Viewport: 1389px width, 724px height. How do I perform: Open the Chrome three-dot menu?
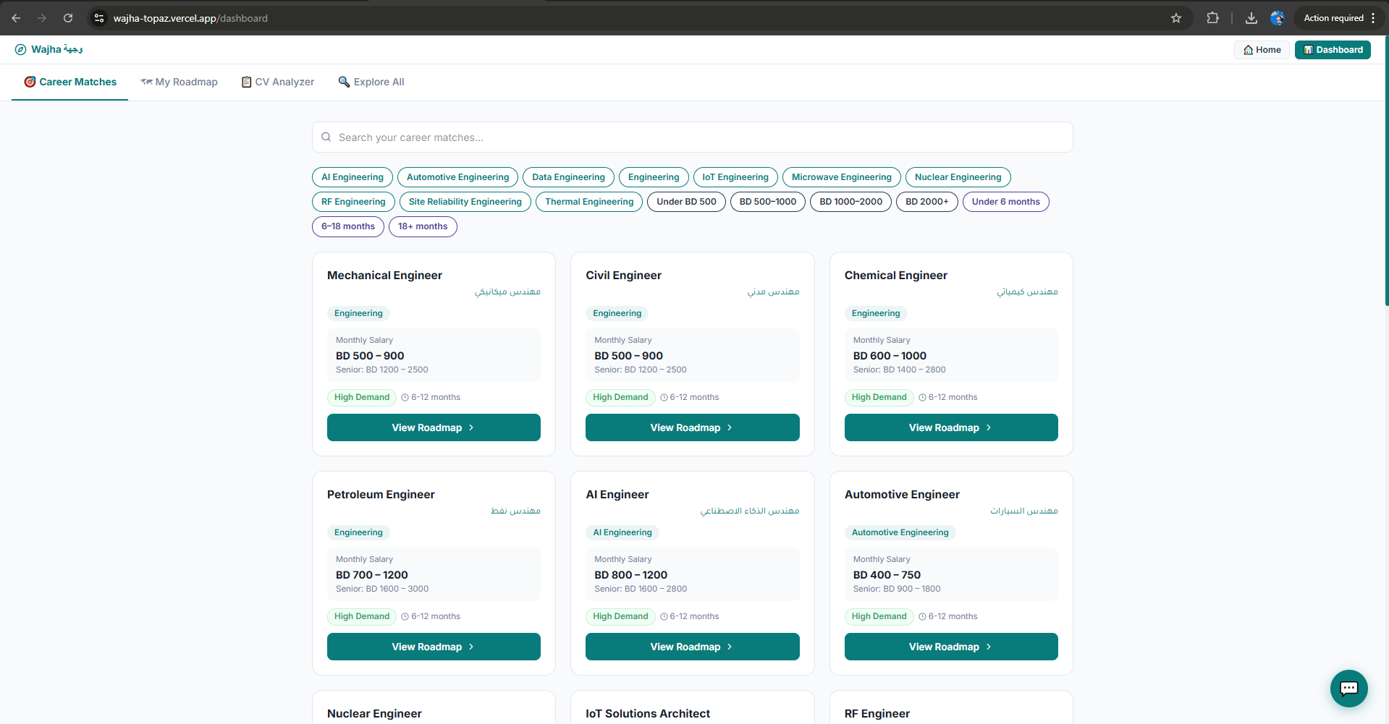click(1373, 18)
